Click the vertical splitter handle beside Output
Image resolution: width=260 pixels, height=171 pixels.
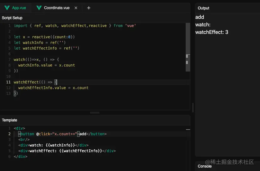click(x=193, y=108)
